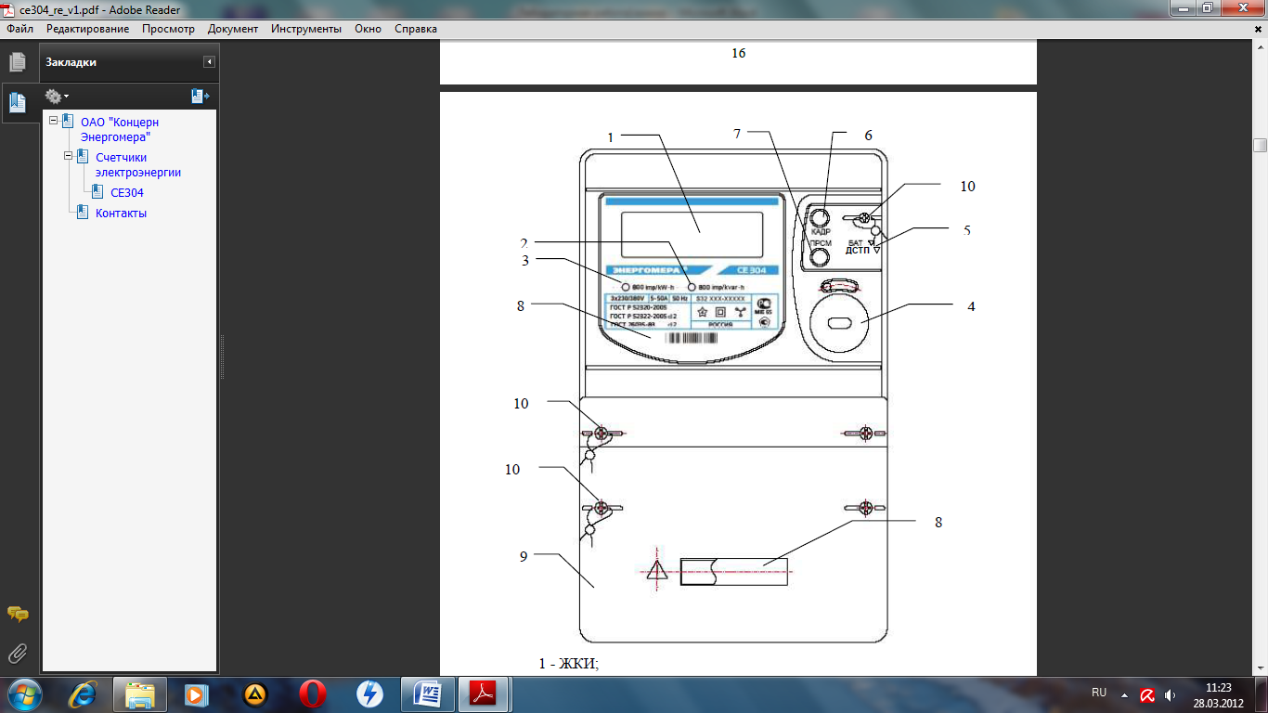
Task: Collapse the Закладки panel with arrow button
Action: pyautogui.click(x=210, y=62)
